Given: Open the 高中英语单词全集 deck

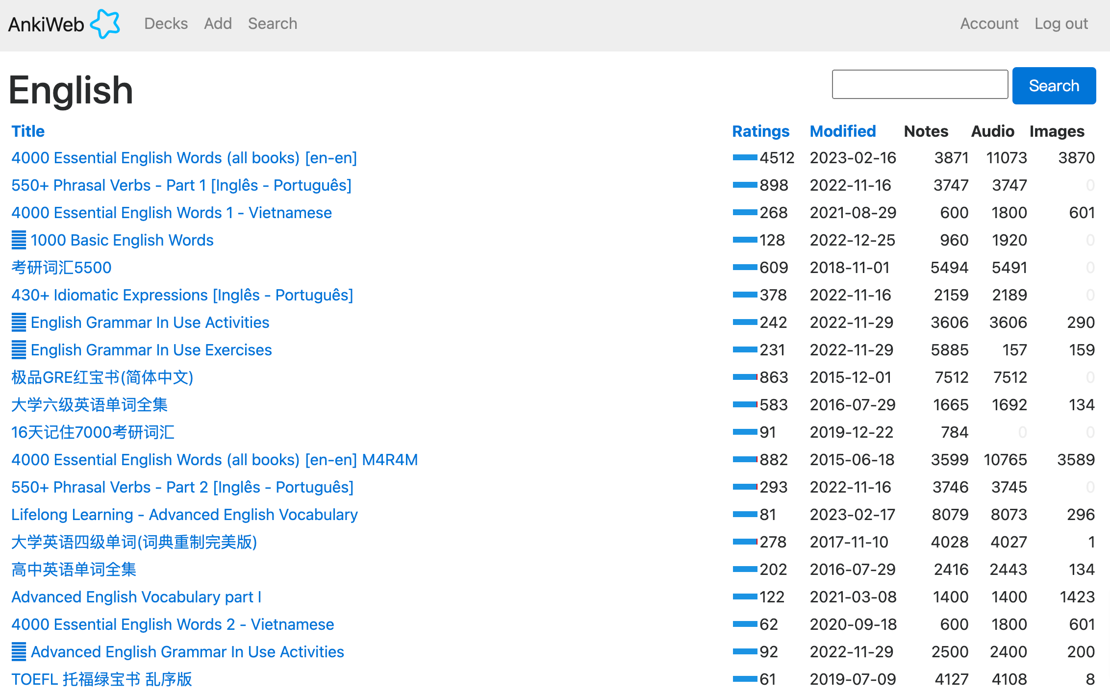Looking at the screenshot, I should (x=74, y=570).
